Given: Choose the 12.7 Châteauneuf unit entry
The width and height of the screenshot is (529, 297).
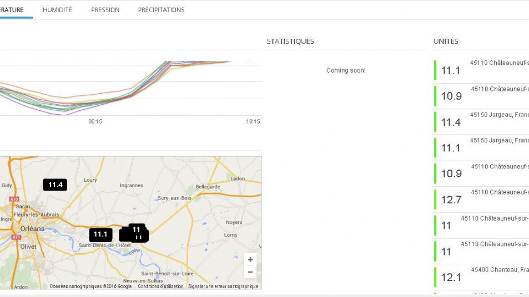Looking at the screenshot, I should [481, 196].
